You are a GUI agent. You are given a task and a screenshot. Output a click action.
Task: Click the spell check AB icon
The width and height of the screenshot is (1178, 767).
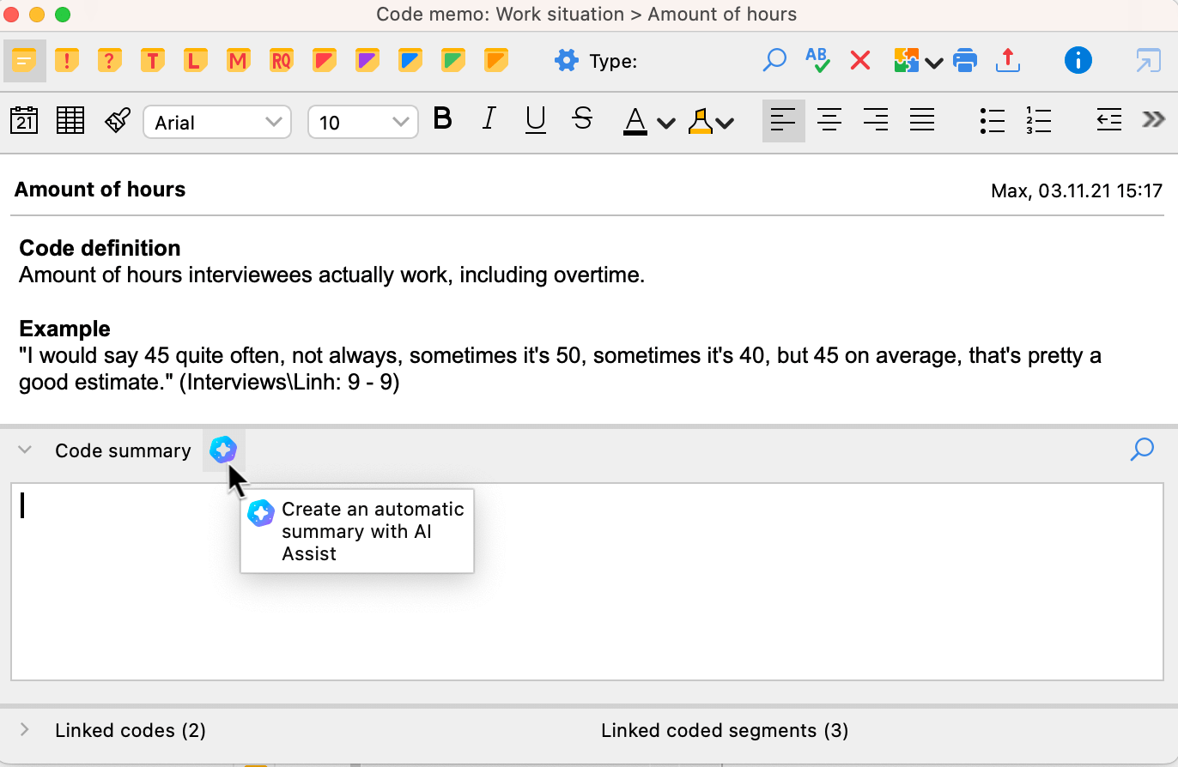pos(817,61)
